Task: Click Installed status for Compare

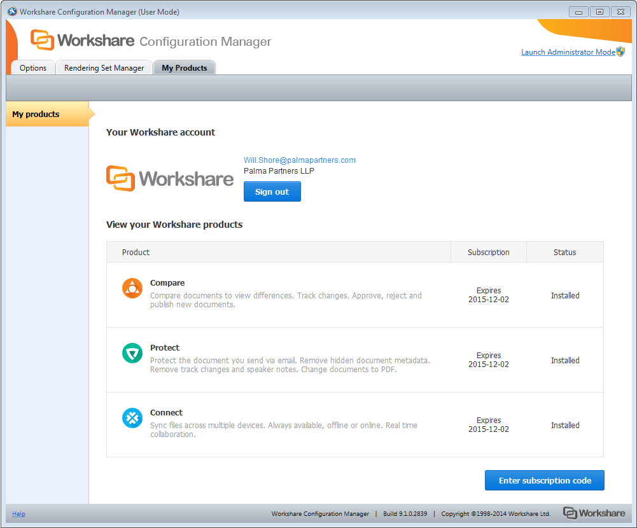Action: coord(565,296)
